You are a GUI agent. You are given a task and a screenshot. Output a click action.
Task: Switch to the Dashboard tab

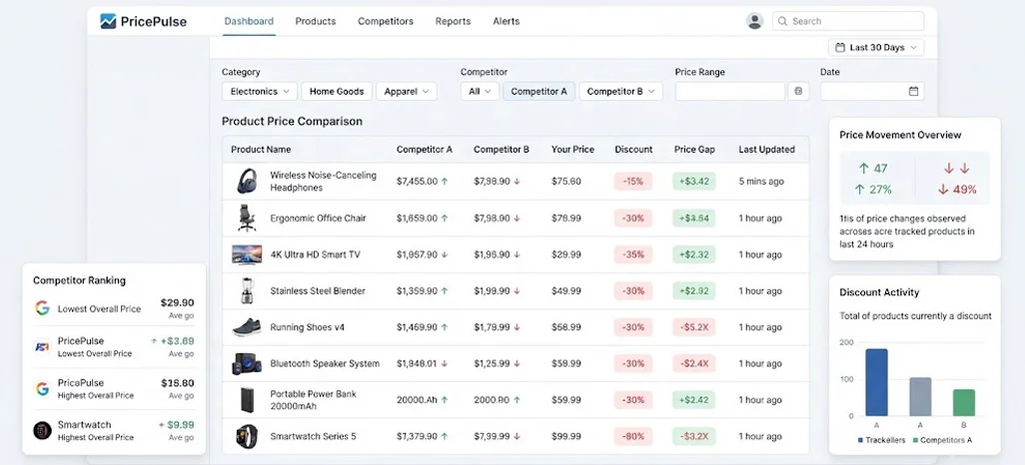(249, 22)
